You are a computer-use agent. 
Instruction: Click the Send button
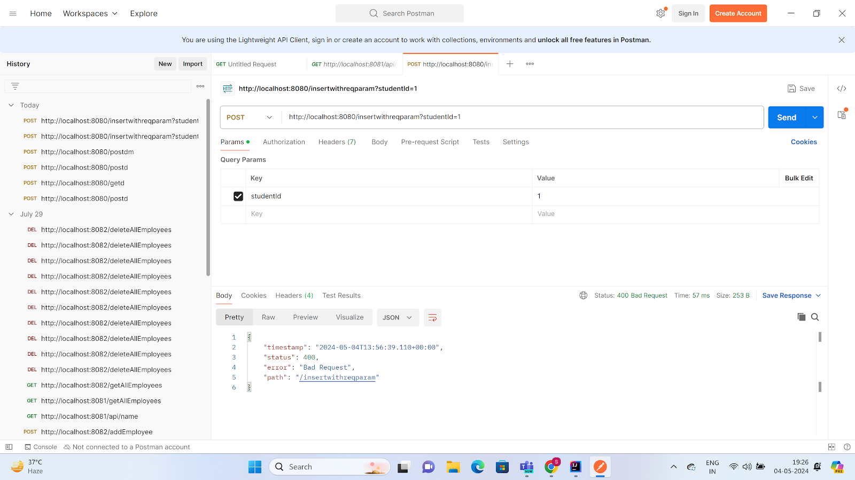pyautogui.click(x=787, y=117)
